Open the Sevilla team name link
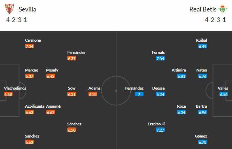 pos(27,9)
